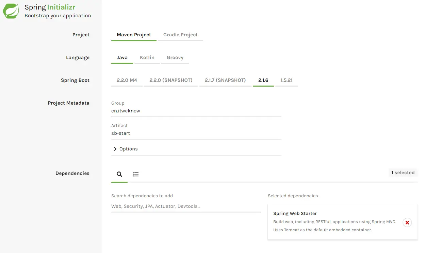Click the 1 selected badge
The image size is (442, 253).
pyautogui.click(x=403, y=173)
